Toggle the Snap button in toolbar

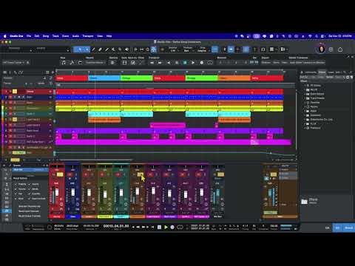tap(215, 50)
